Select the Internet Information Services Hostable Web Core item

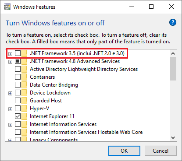(86, 132)
